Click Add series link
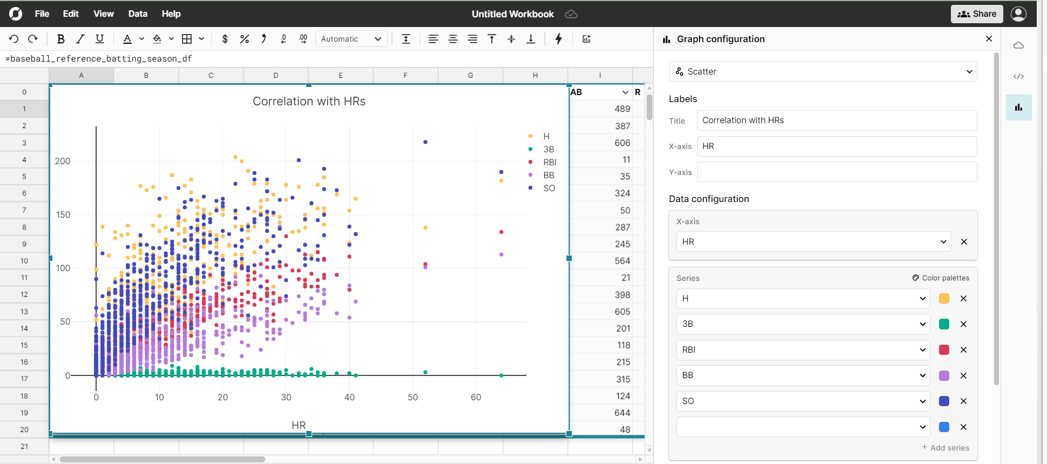Image resolution: width=1047 pixels, height=464 pixels. [945, 448]
